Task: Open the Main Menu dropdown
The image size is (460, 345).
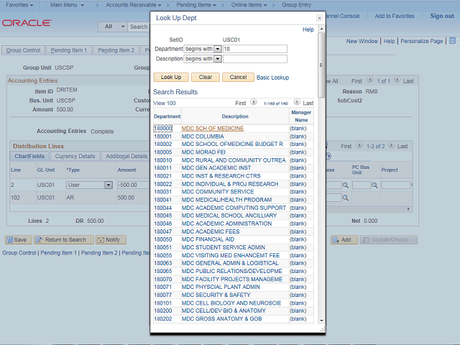Action: pos(67,5)
